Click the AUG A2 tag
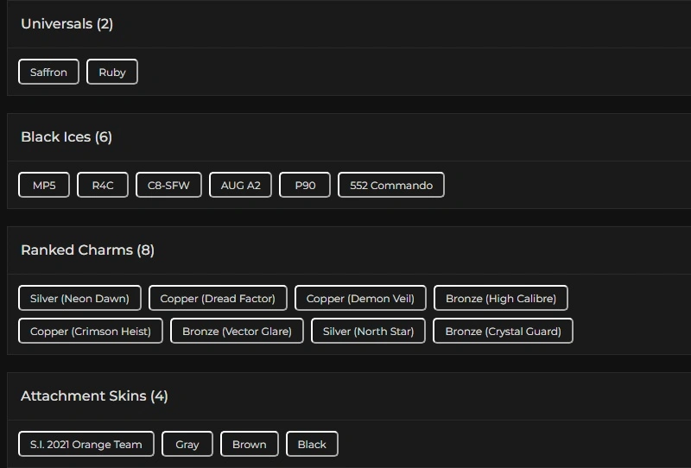This screenshot has height=468, width=691. (x=240, y=185)
